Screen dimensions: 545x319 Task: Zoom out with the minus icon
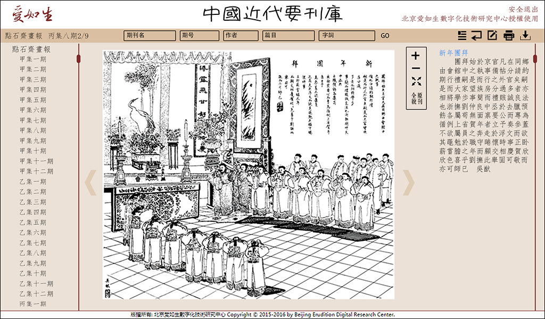416,68
